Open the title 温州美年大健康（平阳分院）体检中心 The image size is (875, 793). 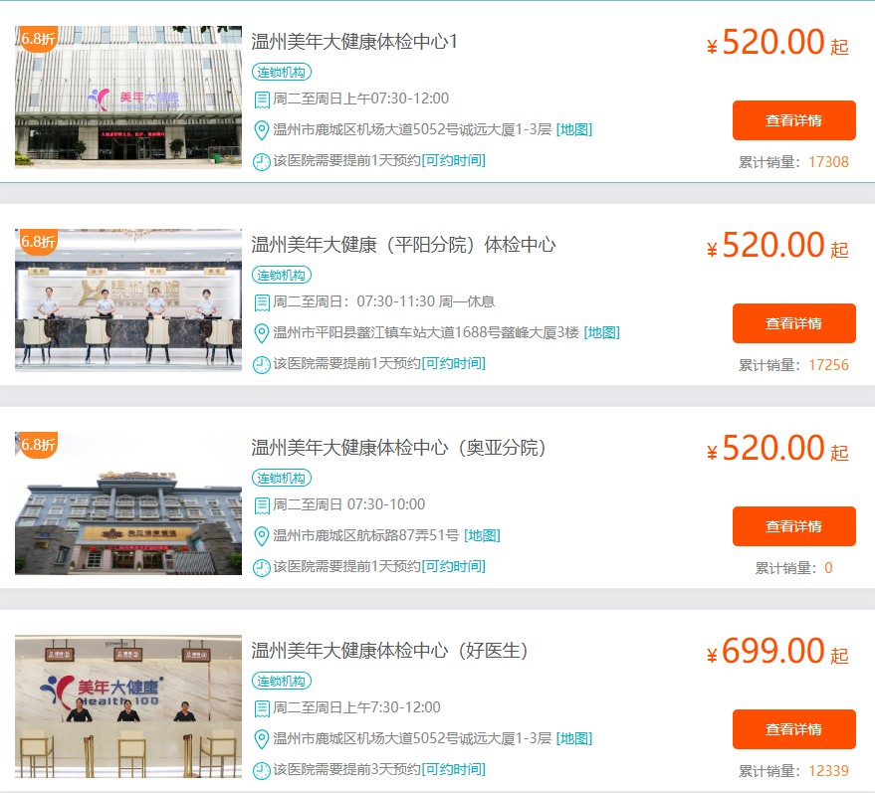pos(403,245)
